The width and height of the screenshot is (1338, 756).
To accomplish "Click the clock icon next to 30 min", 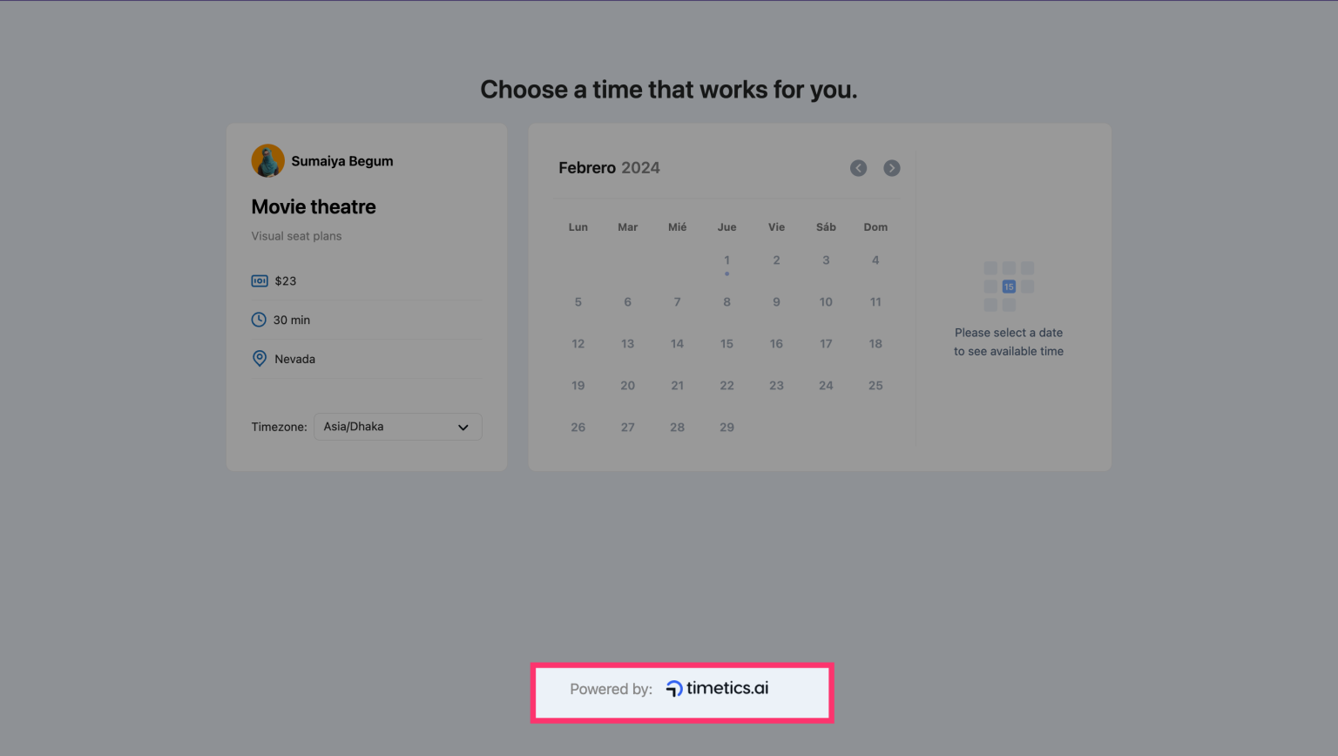I will [259, 320].
